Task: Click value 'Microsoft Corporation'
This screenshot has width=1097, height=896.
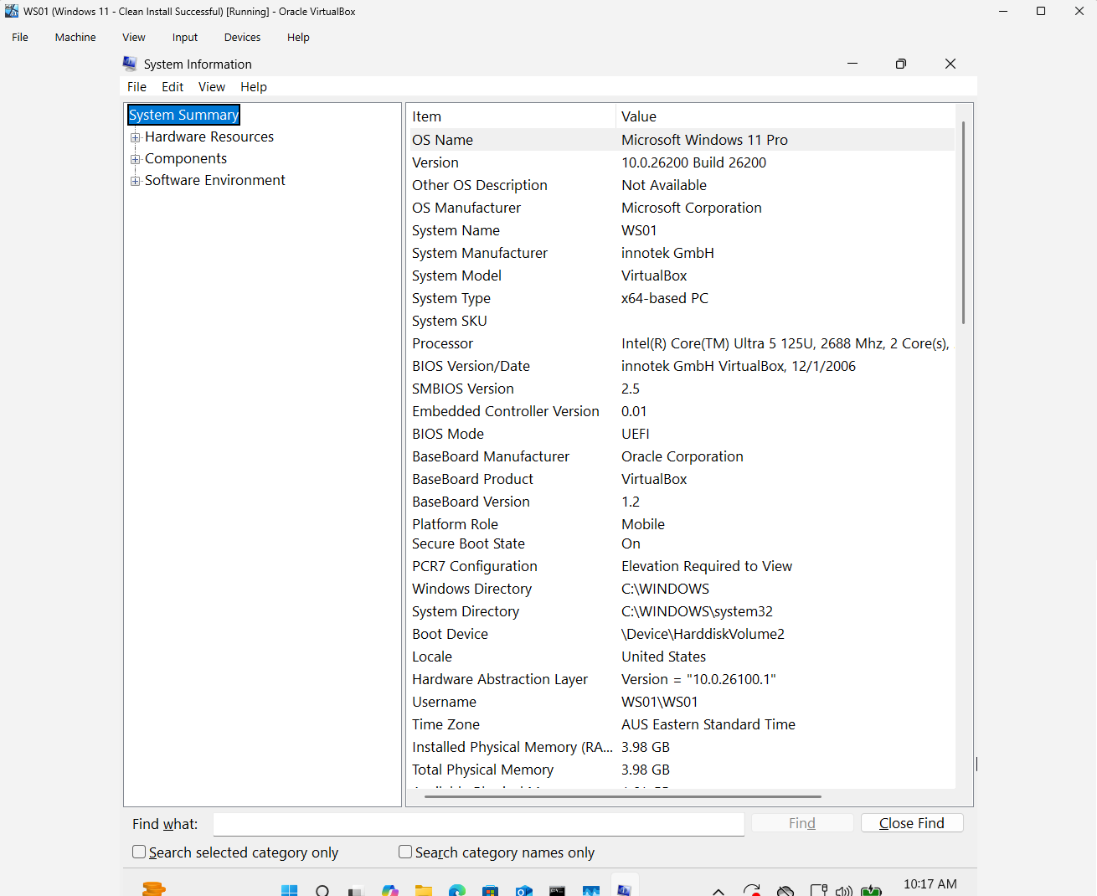Action: coord(692,208)
